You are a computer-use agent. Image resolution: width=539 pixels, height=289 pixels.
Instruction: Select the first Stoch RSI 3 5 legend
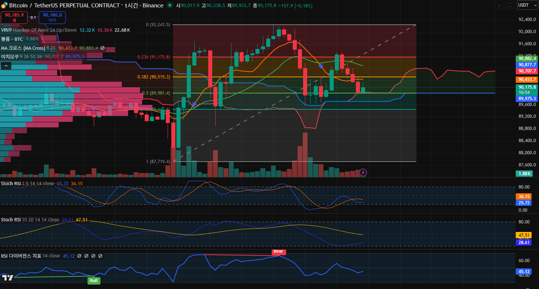coord(11,183)
